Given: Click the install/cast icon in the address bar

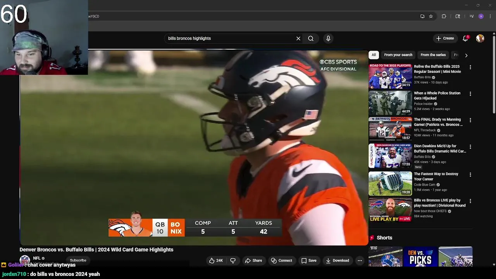Looking at the screenshot, I should click(422, 16).
